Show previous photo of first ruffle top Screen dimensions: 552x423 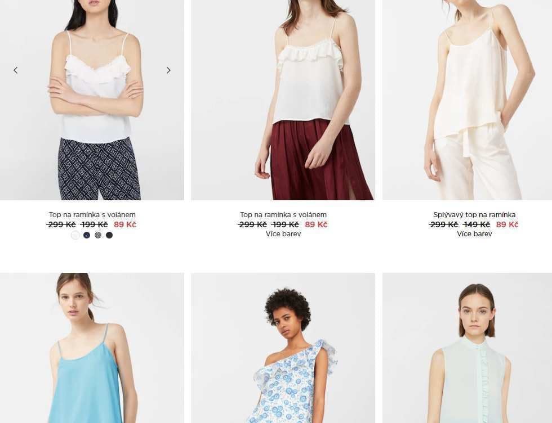[16, 70]
